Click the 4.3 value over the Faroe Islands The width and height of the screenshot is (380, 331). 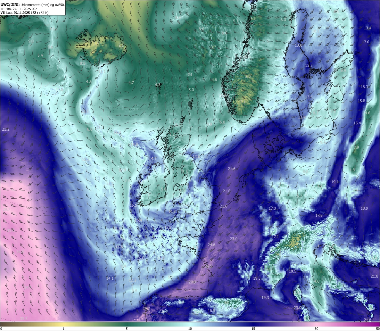click(x=158, y=85)
